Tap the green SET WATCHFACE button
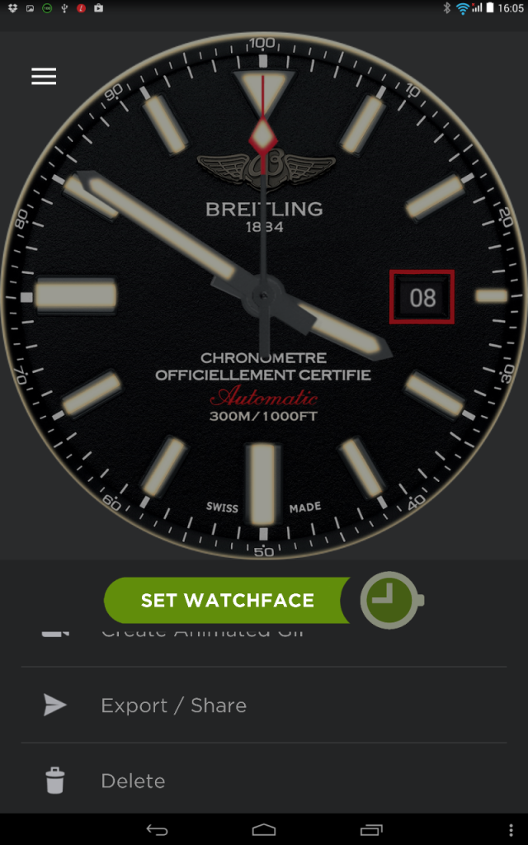Screen dimensions: 528x845 coord(228,601)
